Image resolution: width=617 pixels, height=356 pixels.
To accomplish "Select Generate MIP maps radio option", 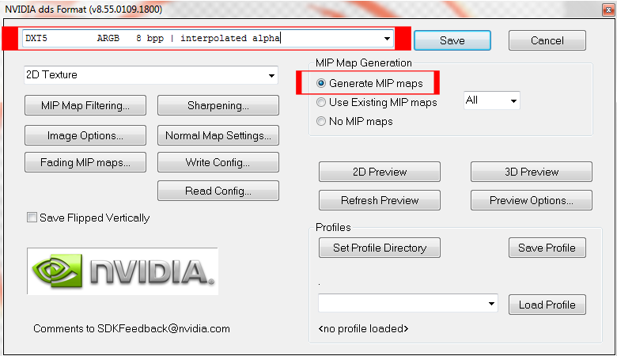I will click(321, 83).
